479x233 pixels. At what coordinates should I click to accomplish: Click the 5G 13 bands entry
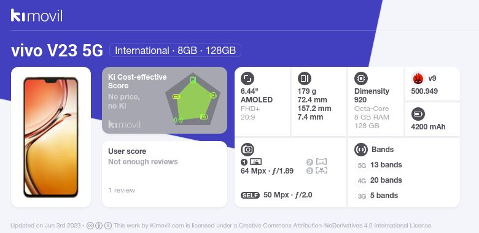tap(379, 165)
